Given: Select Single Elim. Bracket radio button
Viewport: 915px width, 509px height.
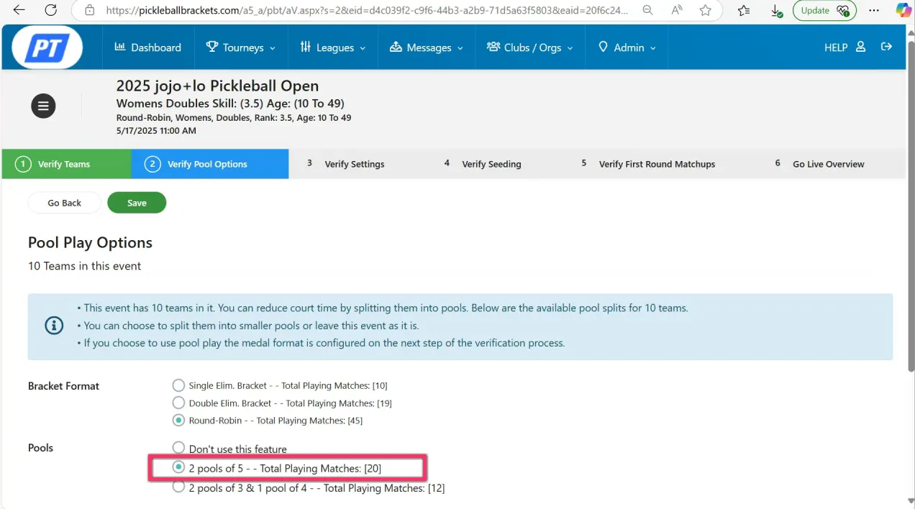Looking at the screenshot, I should [178, 385].
